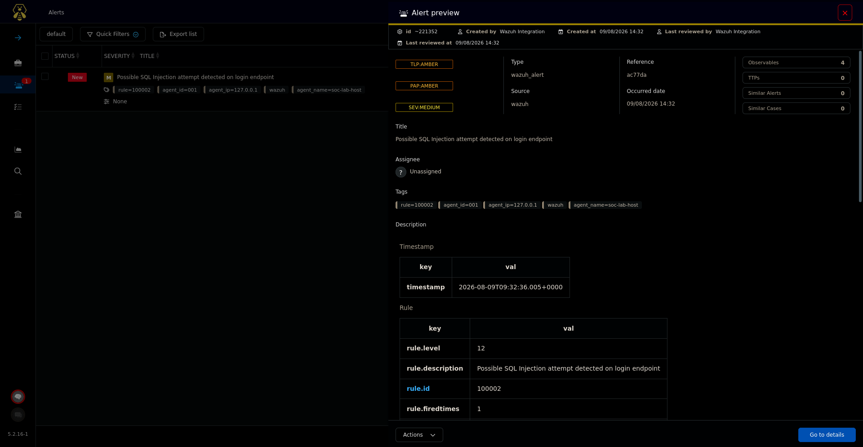Close the Alert preview panel
863x447 pixels.
click(x=845, y=13)
